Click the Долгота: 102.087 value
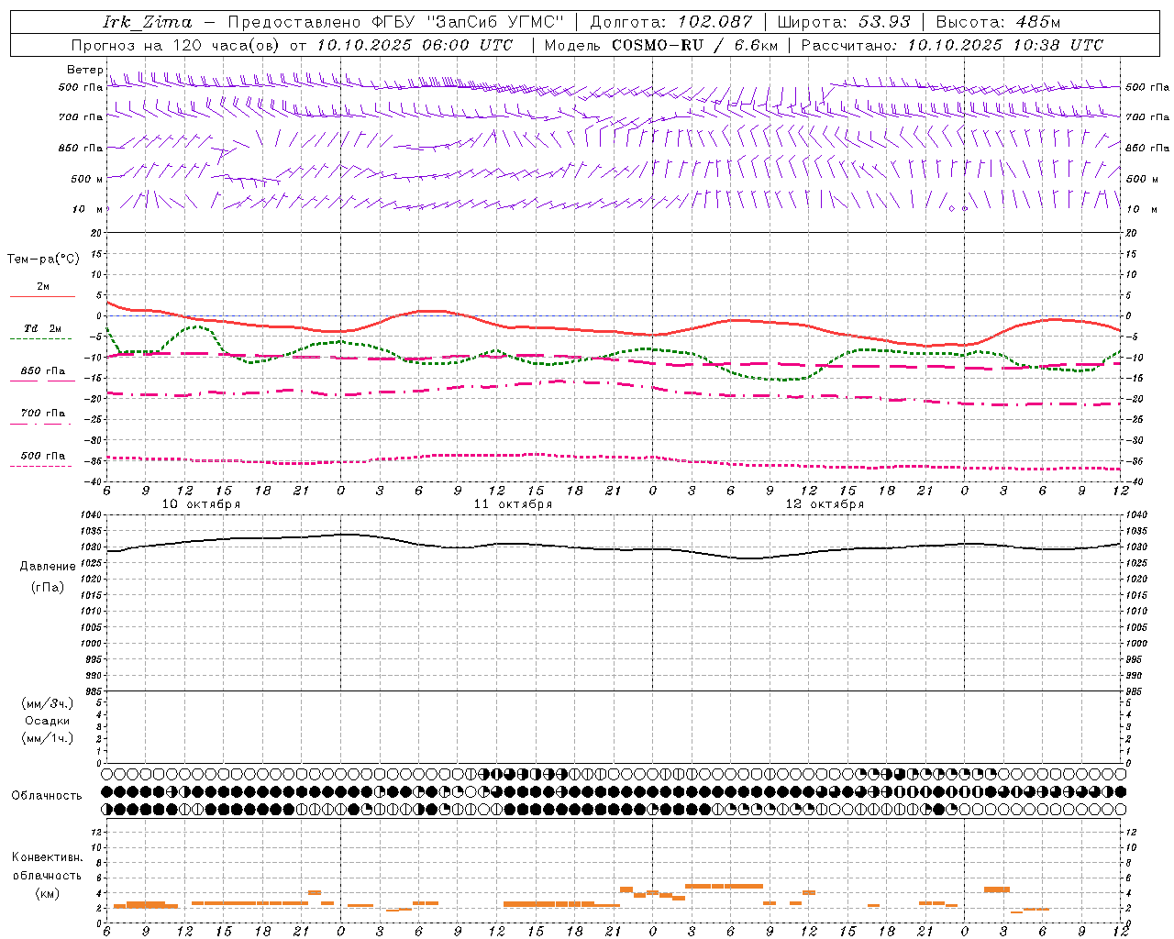The image size is (1174, 939). click(x=671, y=22)
